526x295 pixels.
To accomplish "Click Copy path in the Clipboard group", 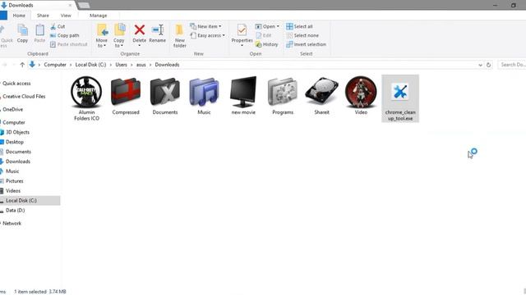I will (65, 35).
